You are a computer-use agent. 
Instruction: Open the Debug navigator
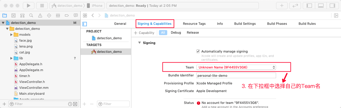click(58, 15)
